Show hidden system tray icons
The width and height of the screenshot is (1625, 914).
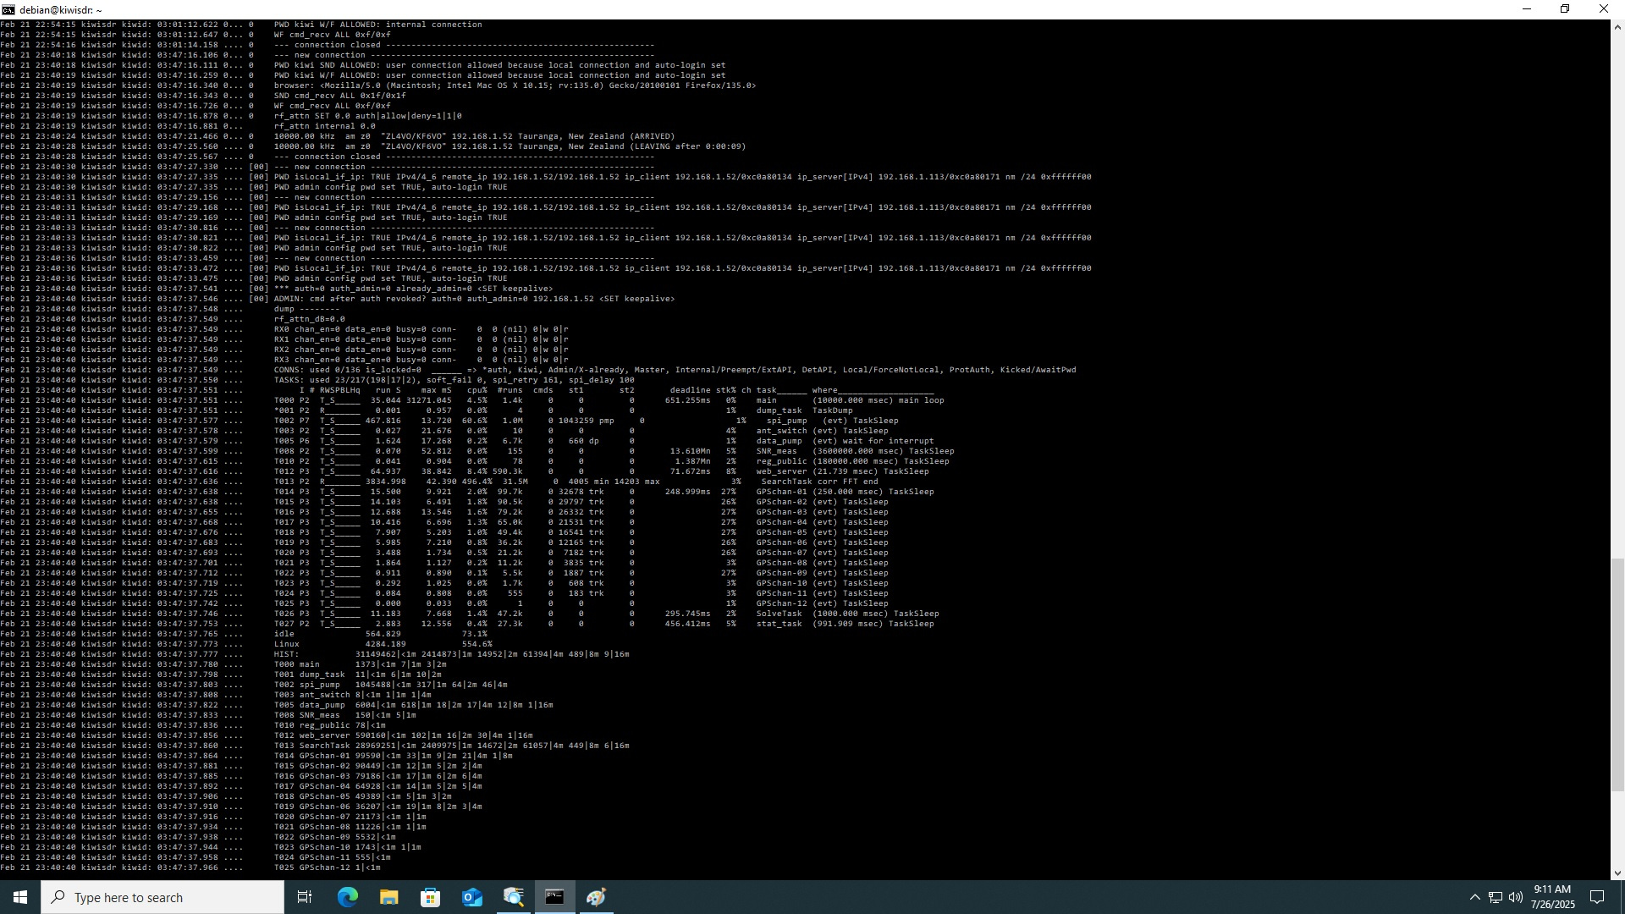click(x=1474, y=897)
